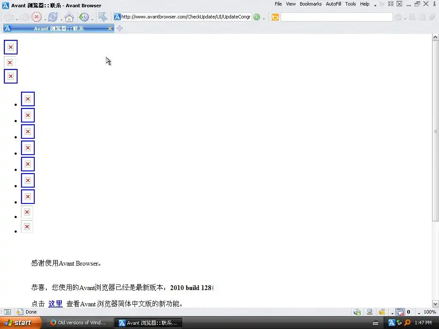Open the new tab plus button
The width and height of the screenshot is (439, 329).
coord(120,28)
